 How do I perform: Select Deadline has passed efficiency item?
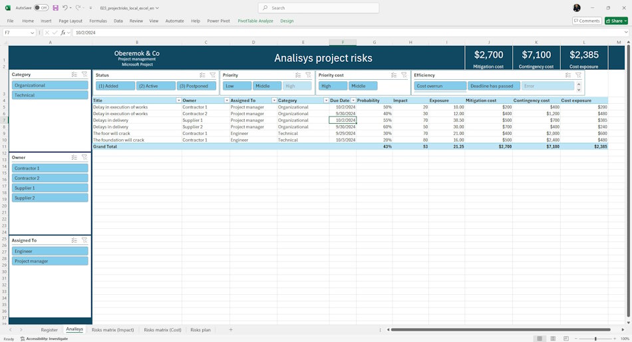click(494, 86)
